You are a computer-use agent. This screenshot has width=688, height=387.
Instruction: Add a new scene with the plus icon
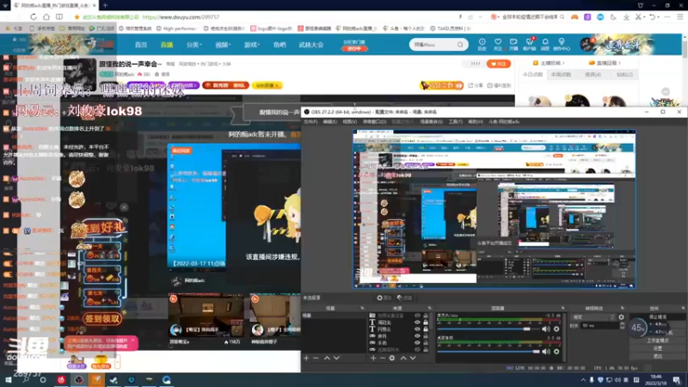pyautogui.click(x=306, y=358)
